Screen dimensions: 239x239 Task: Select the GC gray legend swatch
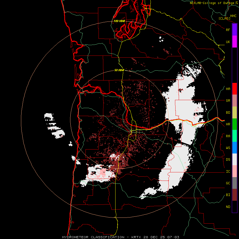[234, 183]
